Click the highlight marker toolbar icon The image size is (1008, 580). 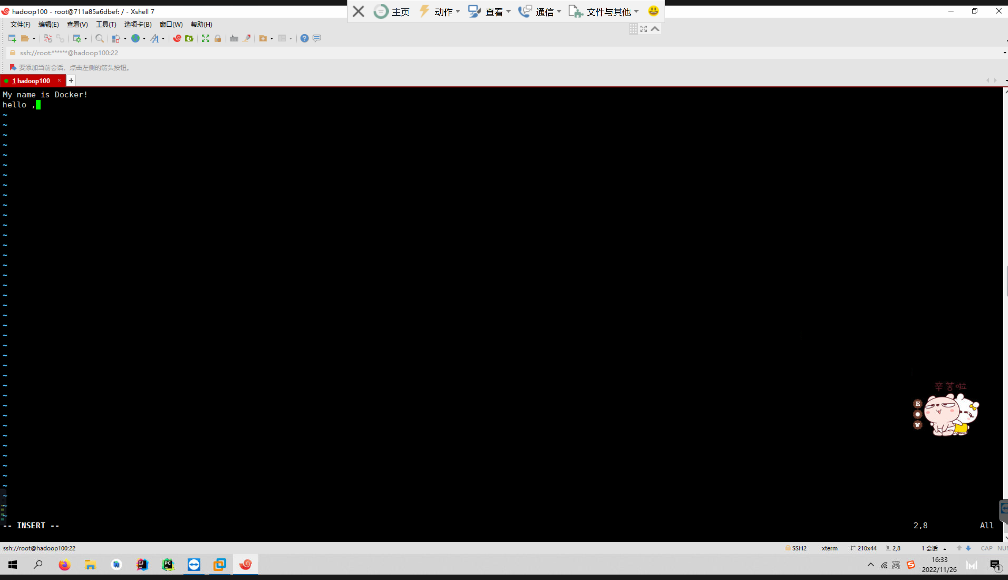[x=247, y=38]
